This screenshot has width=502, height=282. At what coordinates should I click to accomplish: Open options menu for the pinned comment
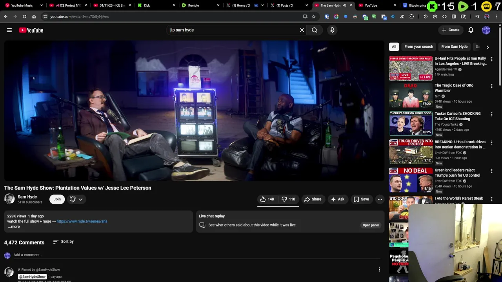[x=379, y=269]
